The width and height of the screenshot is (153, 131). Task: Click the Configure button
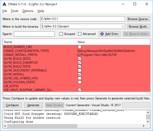pos(12,105)
